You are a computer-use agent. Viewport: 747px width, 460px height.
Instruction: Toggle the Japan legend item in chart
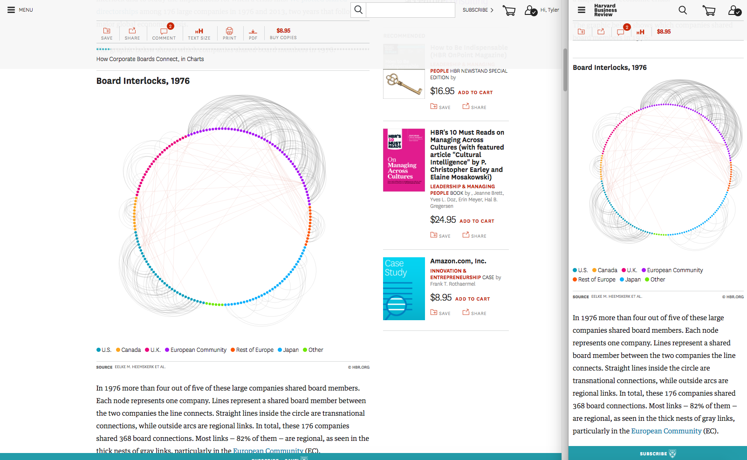288,350
